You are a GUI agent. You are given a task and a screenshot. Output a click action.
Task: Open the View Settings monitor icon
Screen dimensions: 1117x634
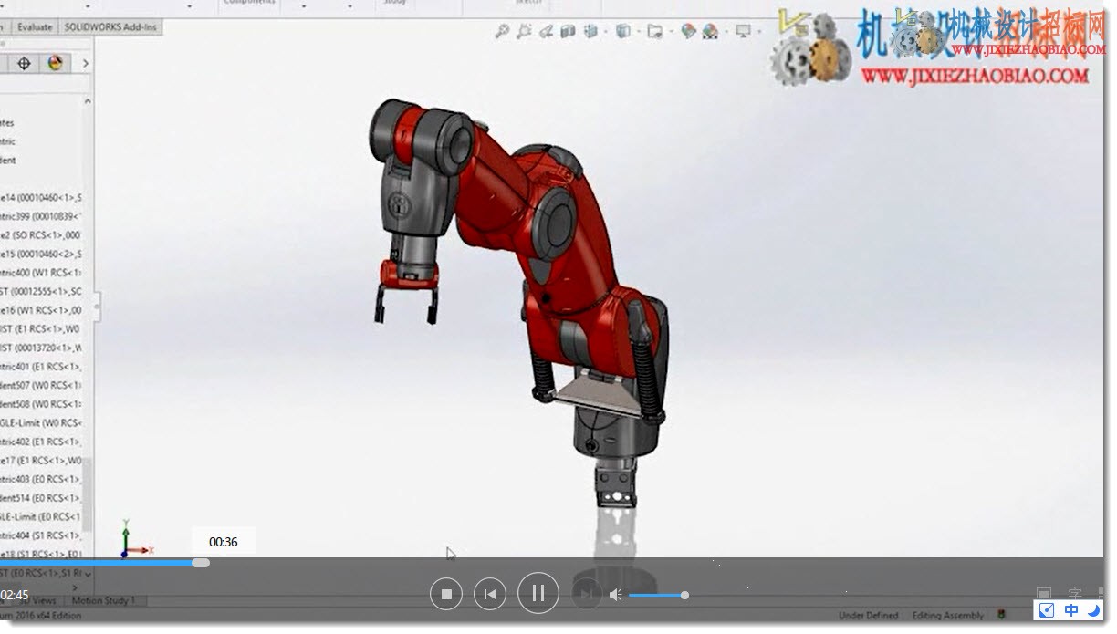[743, 32]
